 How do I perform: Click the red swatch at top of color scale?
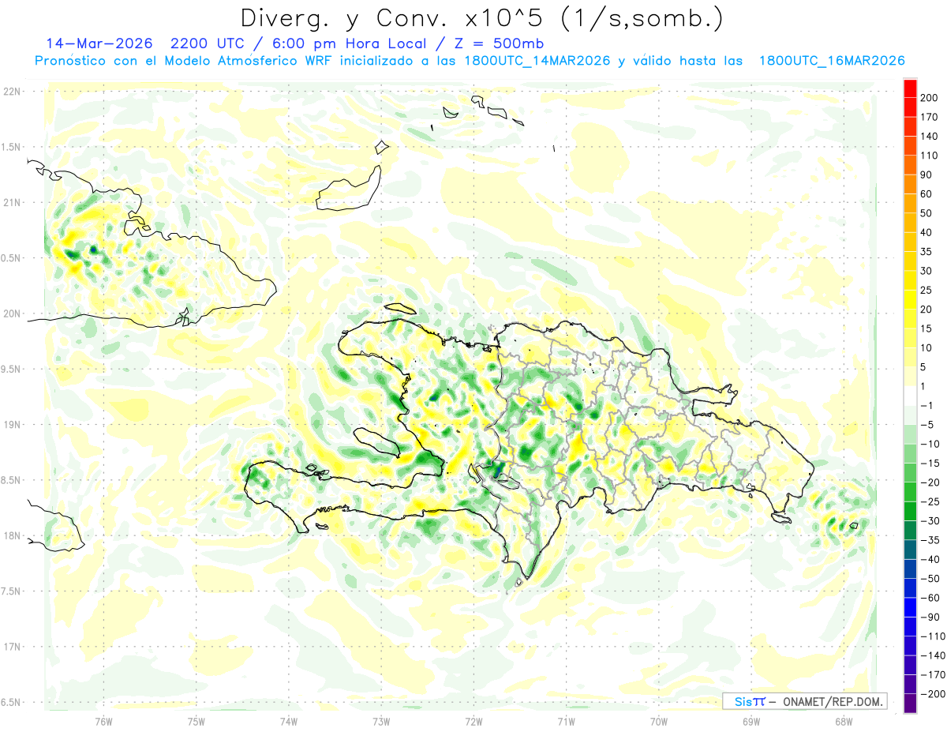(910, 88)
